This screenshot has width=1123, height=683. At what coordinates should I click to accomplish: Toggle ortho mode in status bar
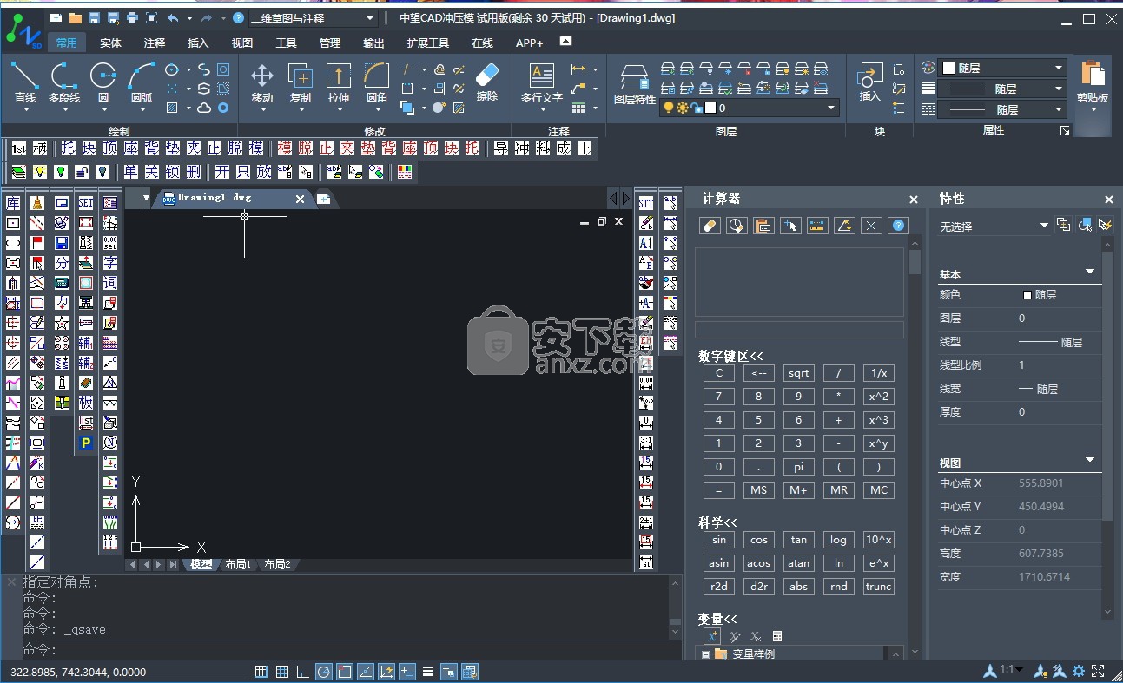pos(302,671)
